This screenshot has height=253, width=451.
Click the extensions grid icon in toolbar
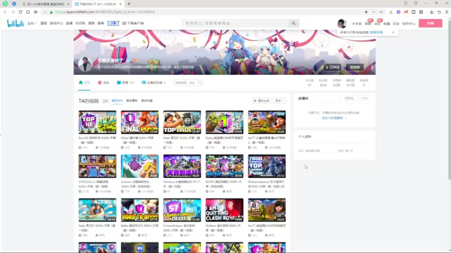click(x=421, y=12)
